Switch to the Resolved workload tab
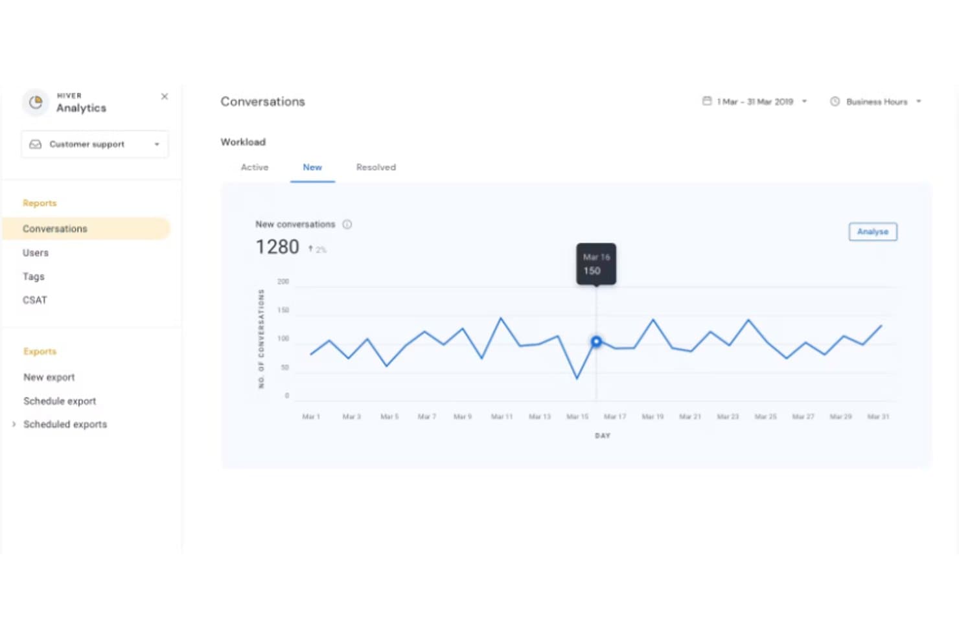The height and width of the screenshot is (639, 959). pos(376,167)
